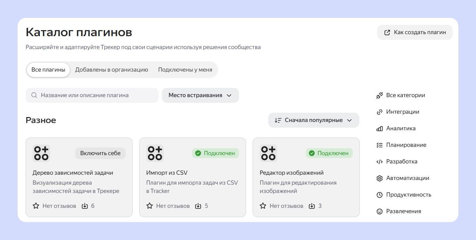Open the Импорт из CSV plugin title

167,173
